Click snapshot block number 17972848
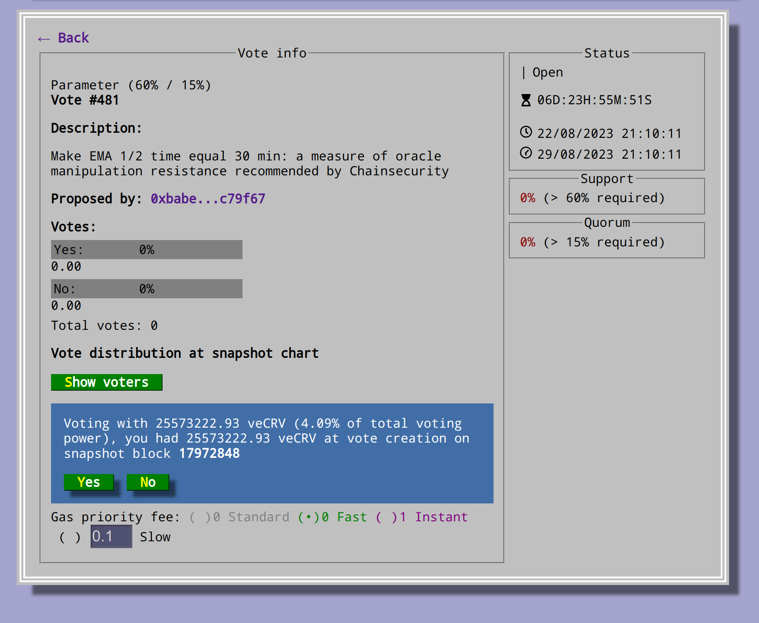Viewport: 759px width, 623px height. coord(209,454)
